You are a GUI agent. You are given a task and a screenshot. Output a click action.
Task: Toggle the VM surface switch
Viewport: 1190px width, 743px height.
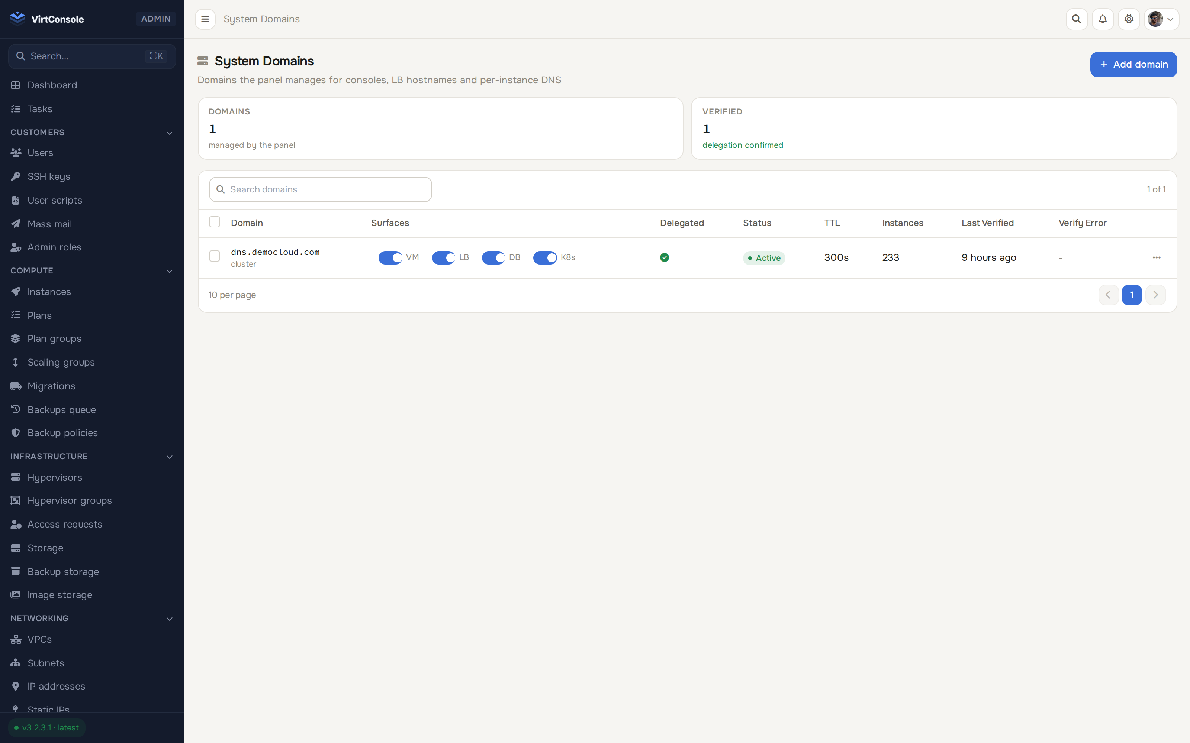(390, 257)
